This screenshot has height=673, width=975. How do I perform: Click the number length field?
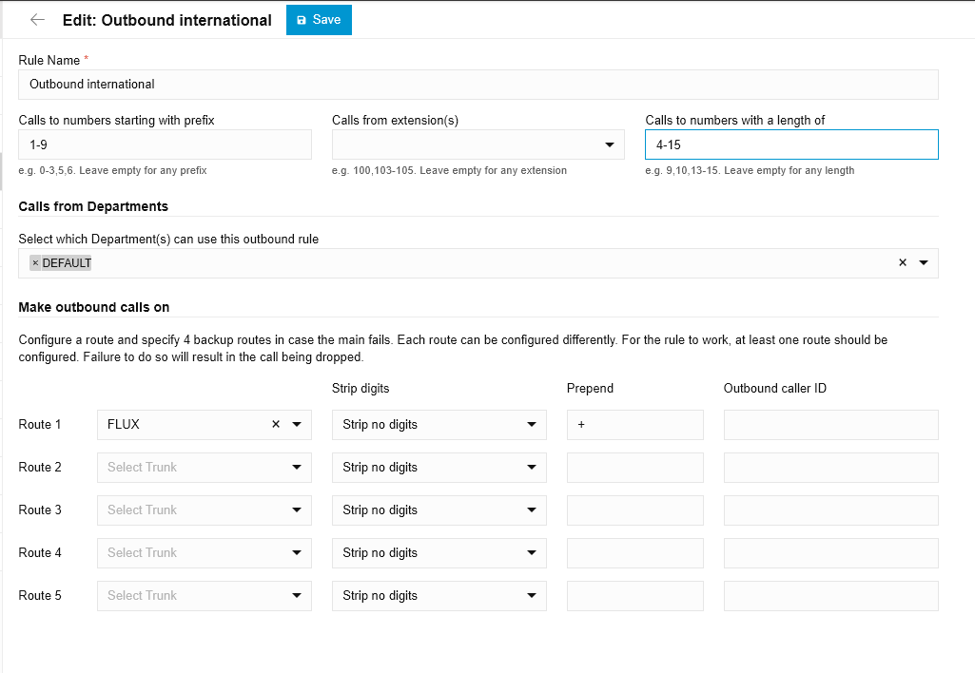(x=790, y=144)
